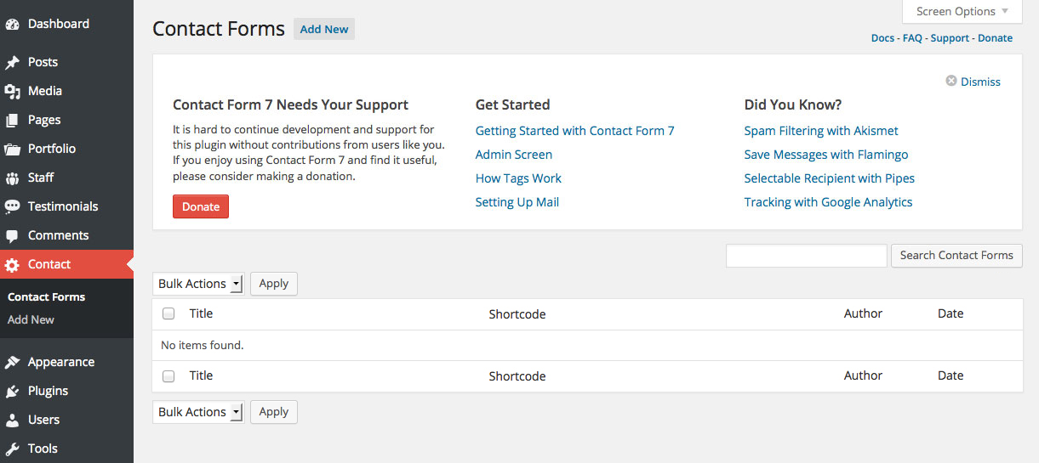This screenshot has width=1039, height=463.
Task: Click the Posts pushpin icon
Action: pos(12,62)
